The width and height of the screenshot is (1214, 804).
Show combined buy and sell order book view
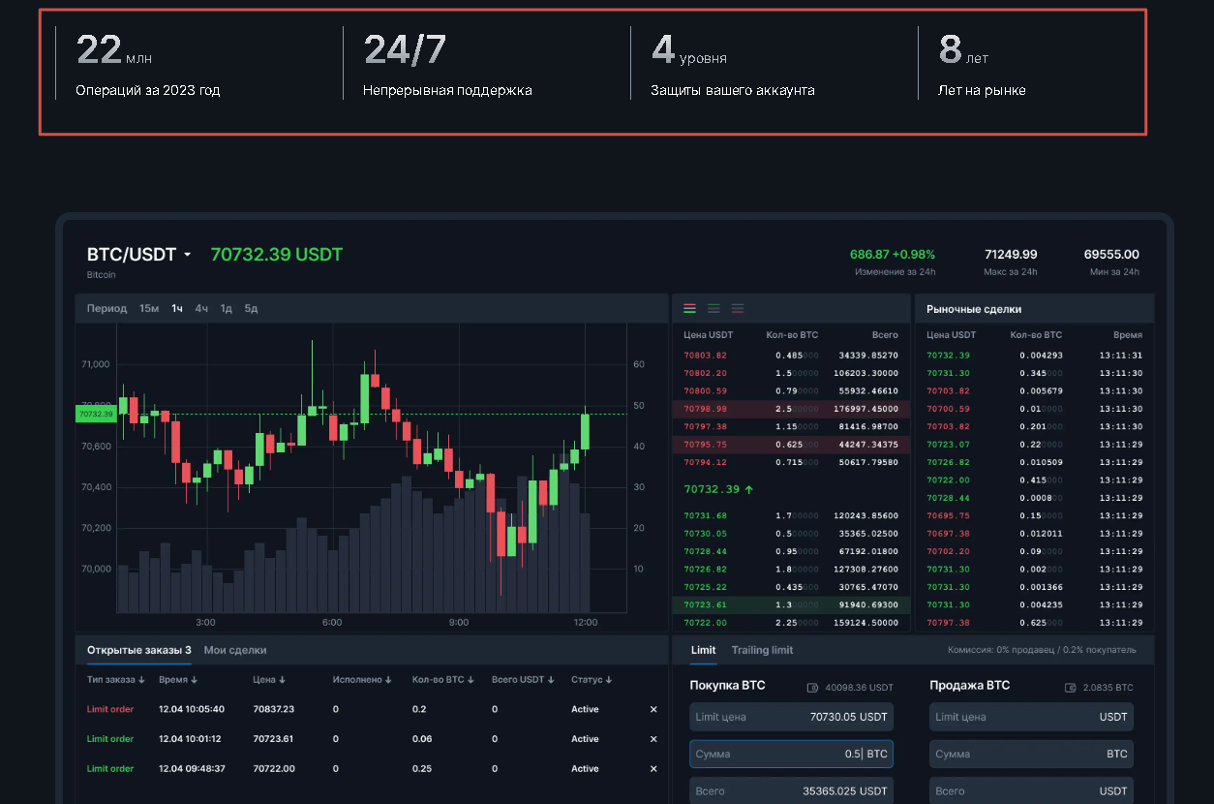690,308
